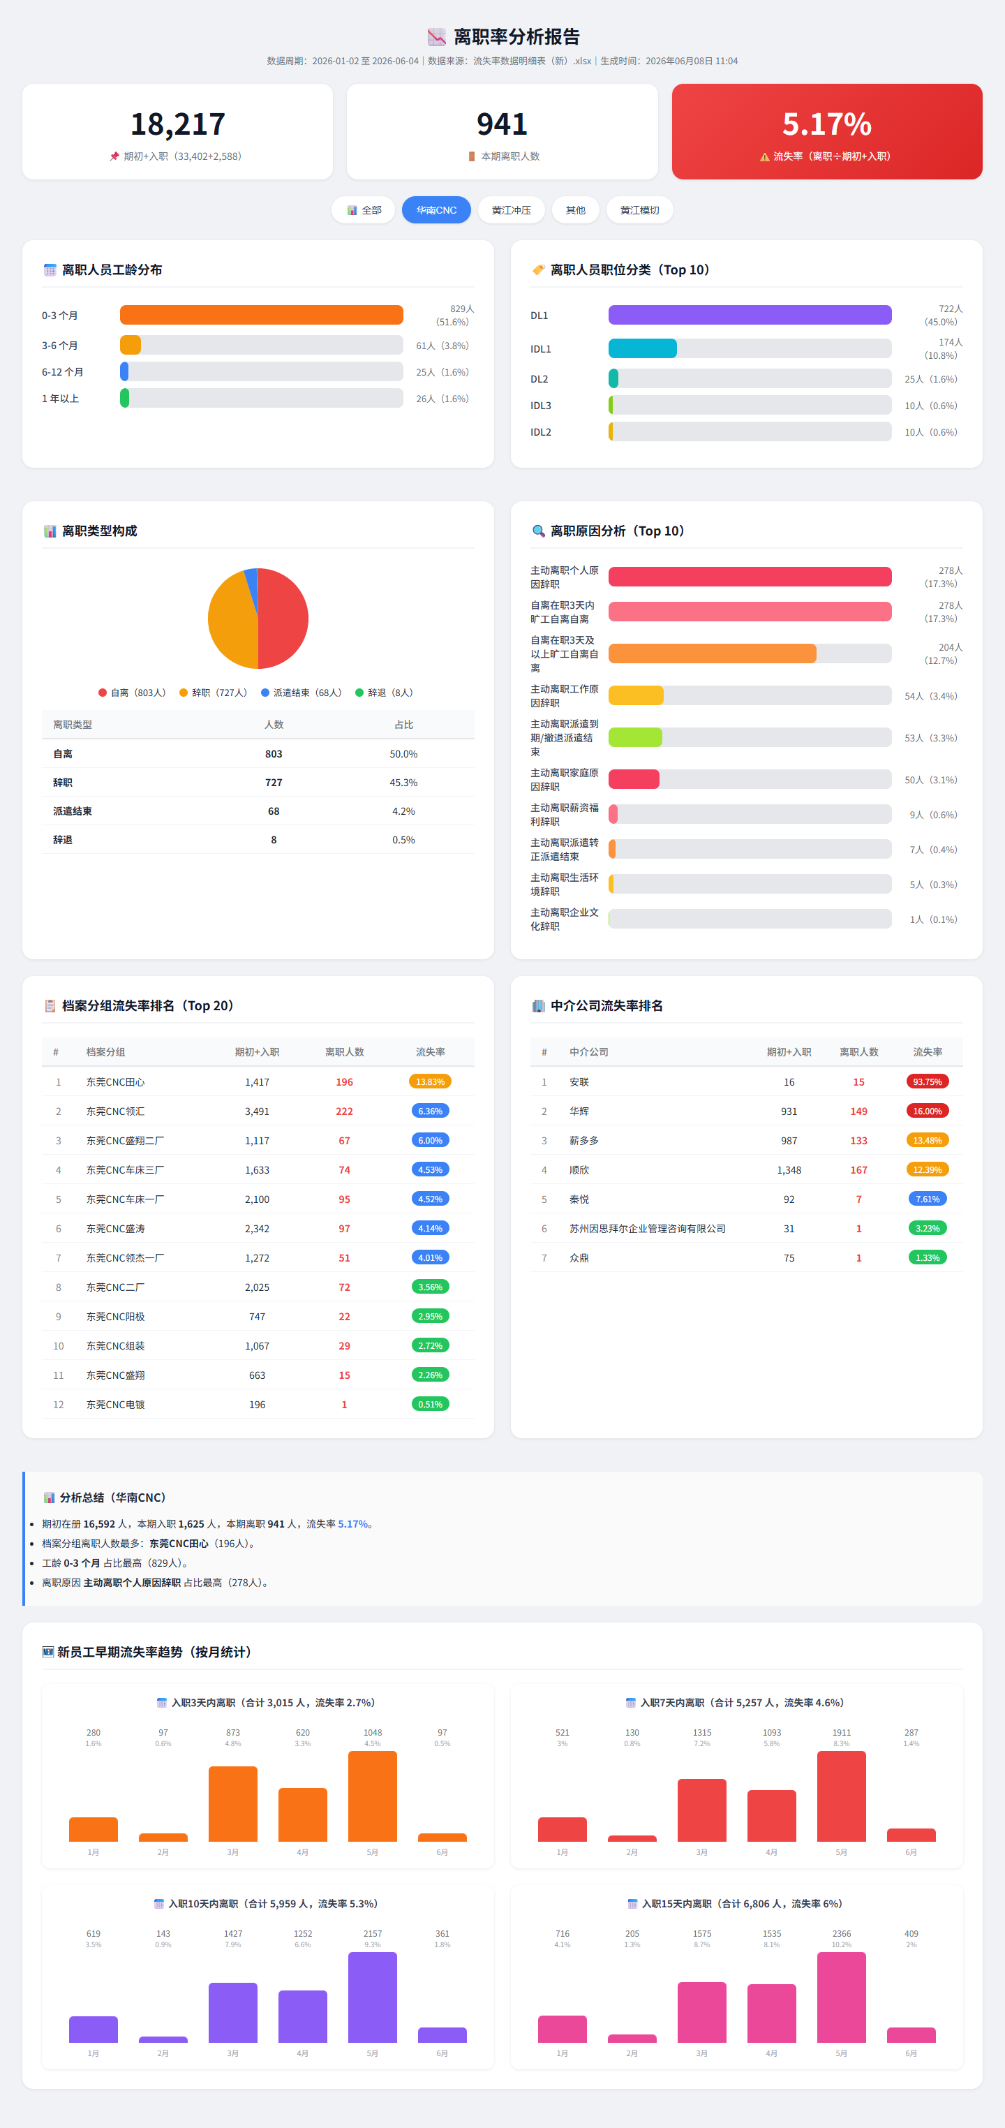This screenshot has width=1005, height=2128.
Task: Click the calendar icon of 入职7天内离职
Action: coord(631,1703)
